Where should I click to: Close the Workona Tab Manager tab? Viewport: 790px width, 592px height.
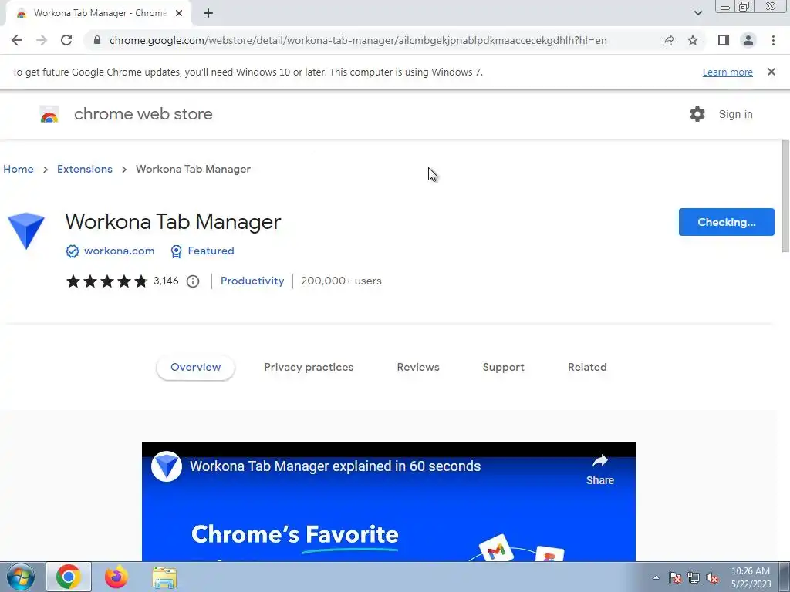point(179,13)
